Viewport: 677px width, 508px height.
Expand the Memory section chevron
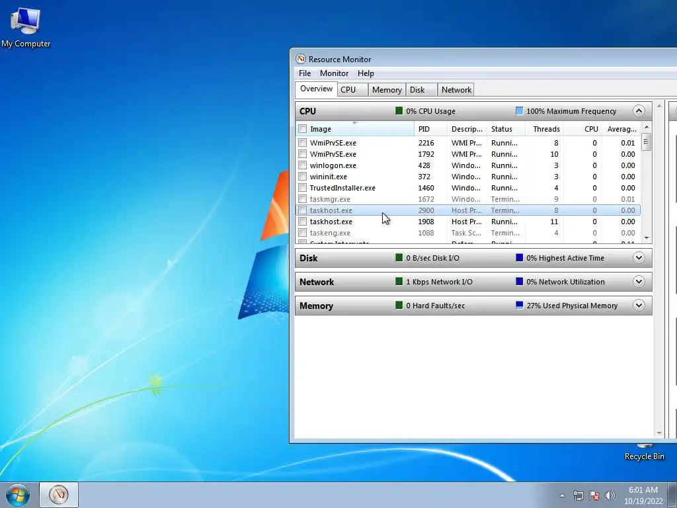point(639,306)
